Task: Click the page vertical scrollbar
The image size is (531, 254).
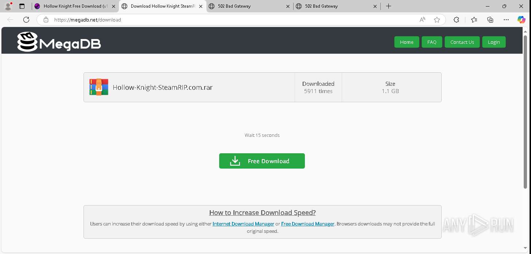Action: (526, 112)
